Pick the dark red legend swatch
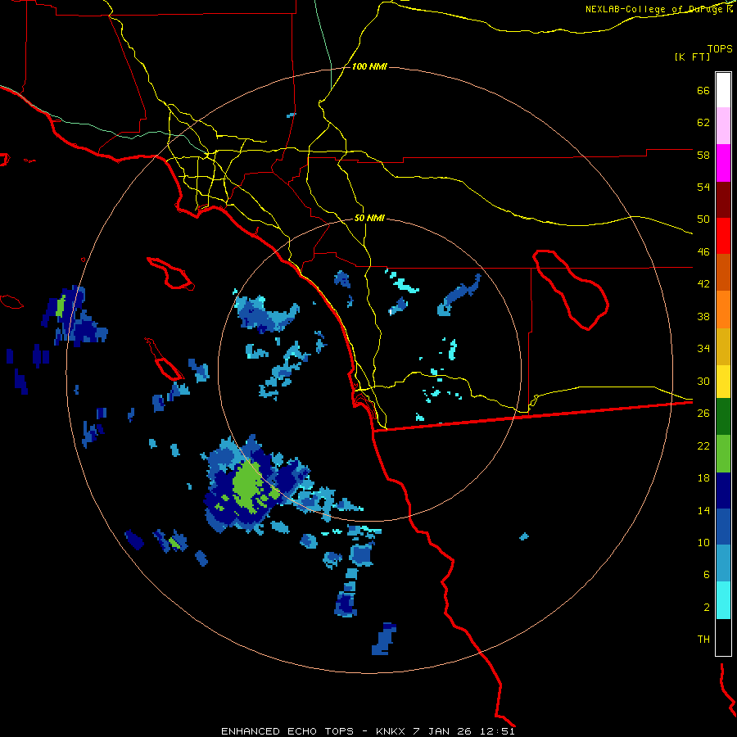 tap(723, 200)
